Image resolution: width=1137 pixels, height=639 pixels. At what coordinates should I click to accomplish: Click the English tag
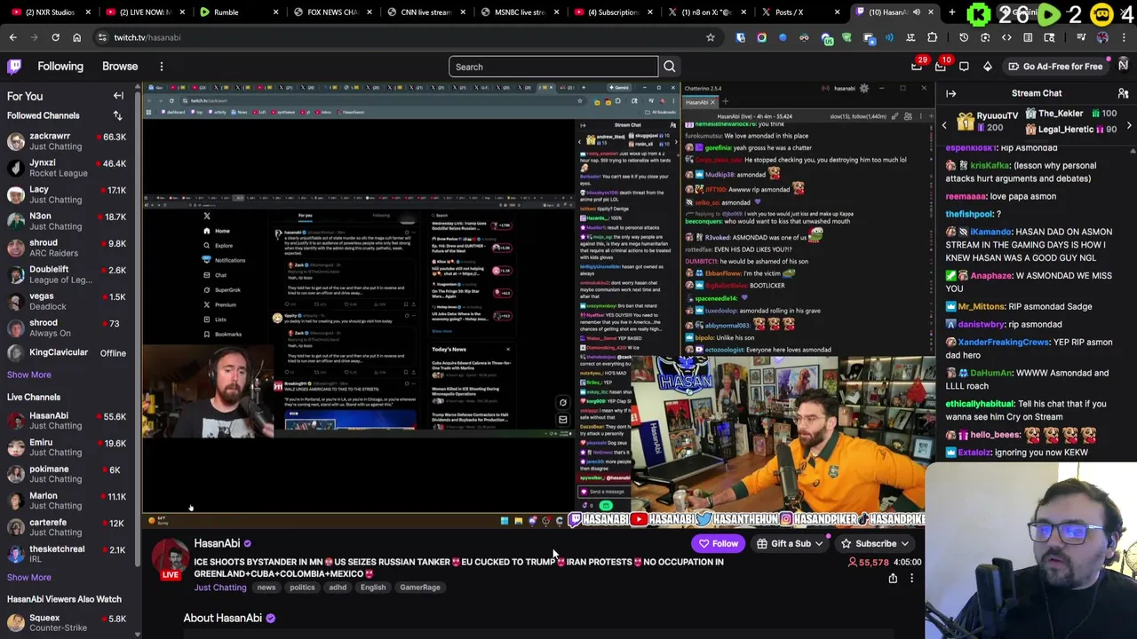(373, 588)
